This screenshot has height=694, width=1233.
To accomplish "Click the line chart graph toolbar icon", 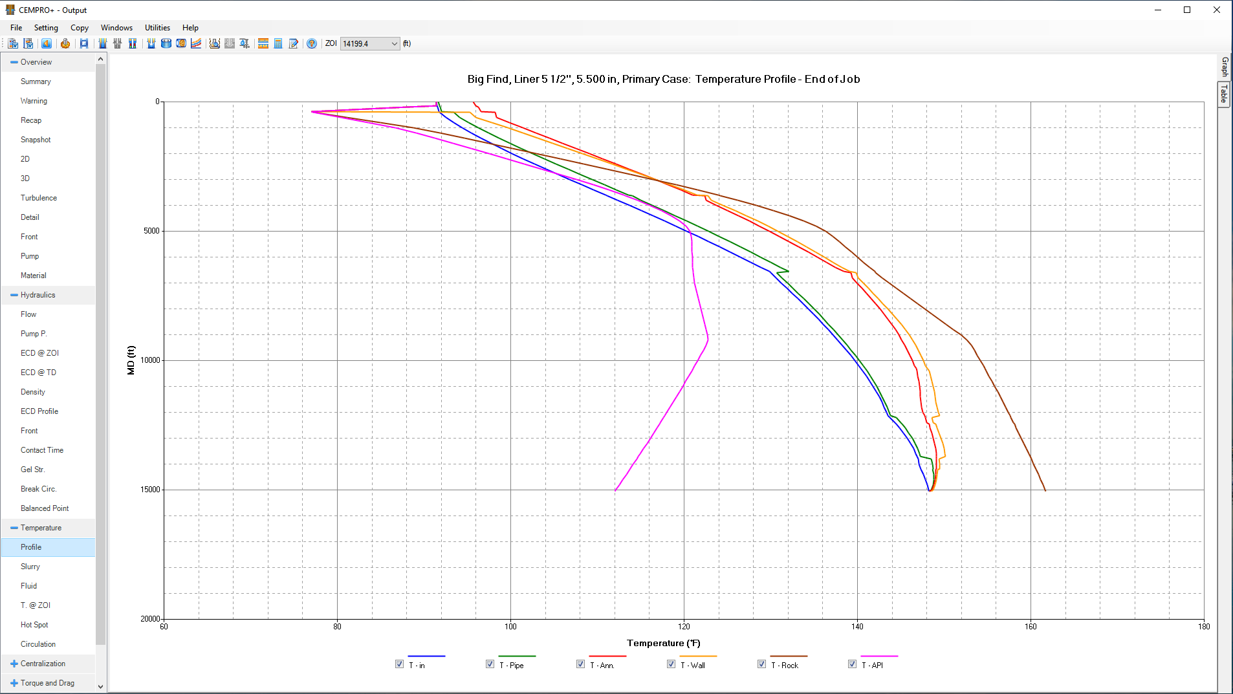I will click(x=196, y=43).
